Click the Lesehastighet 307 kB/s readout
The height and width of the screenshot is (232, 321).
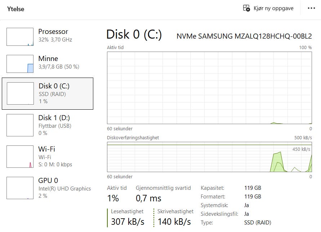(x=128, y=222)
